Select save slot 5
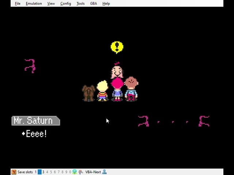Screen dimensions: 234x175 [x=51, y=172]
